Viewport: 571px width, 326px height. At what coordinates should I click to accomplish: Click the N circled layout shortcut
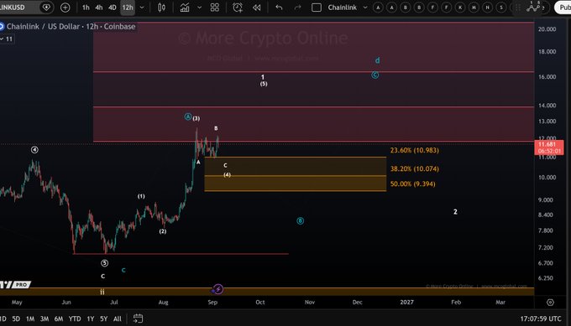click(488, 8)
